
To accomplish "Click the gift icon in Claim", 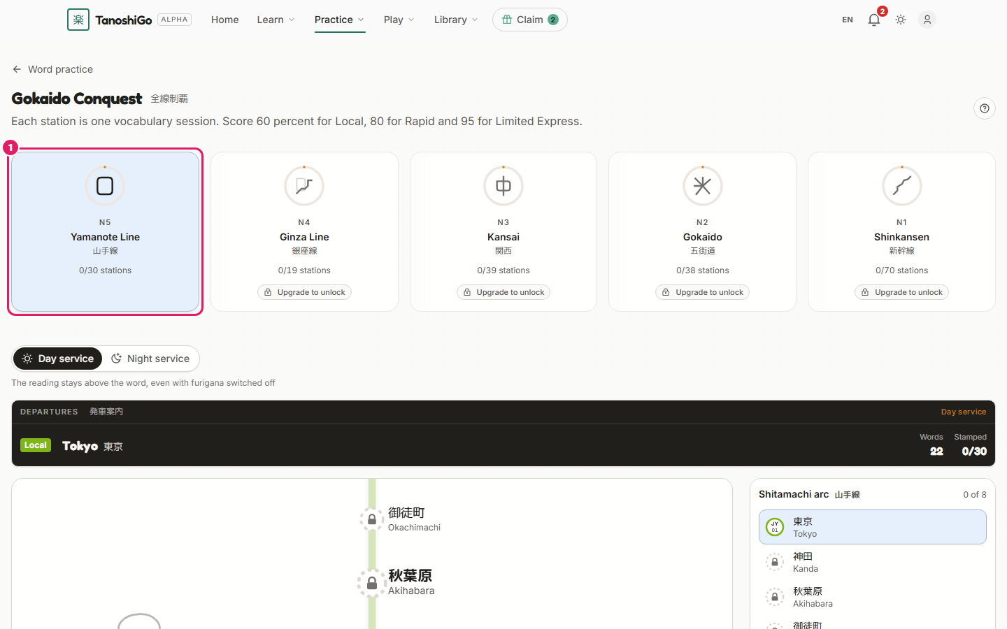I will point(507,20).
